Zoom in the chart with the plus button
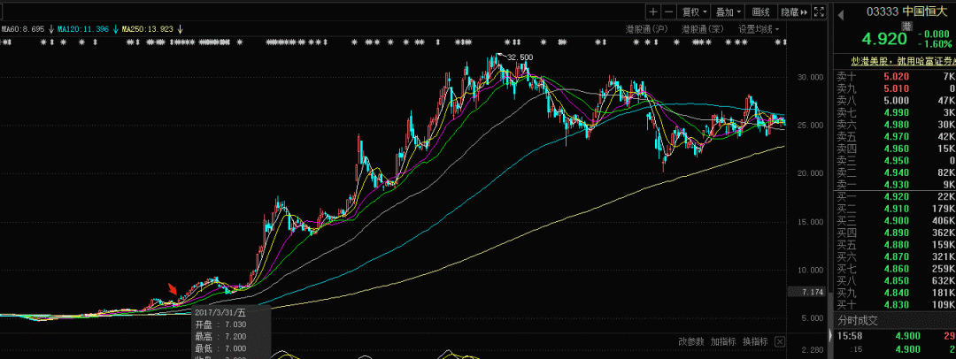The width and height of the screenshot is (956, 359). (x=653, y=11)
